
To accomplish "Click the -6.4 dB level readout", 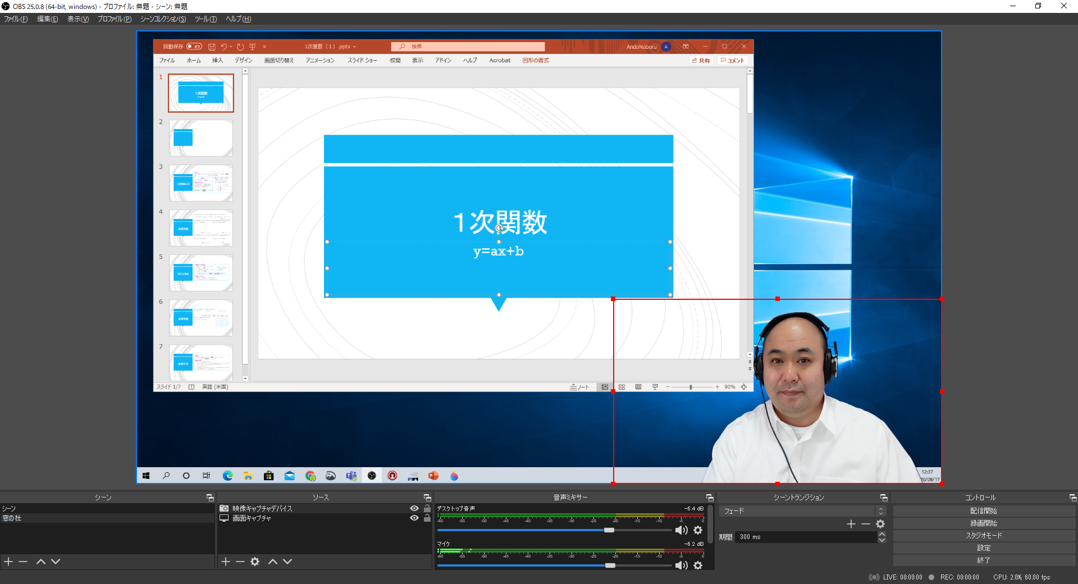I will pos(693,509).
